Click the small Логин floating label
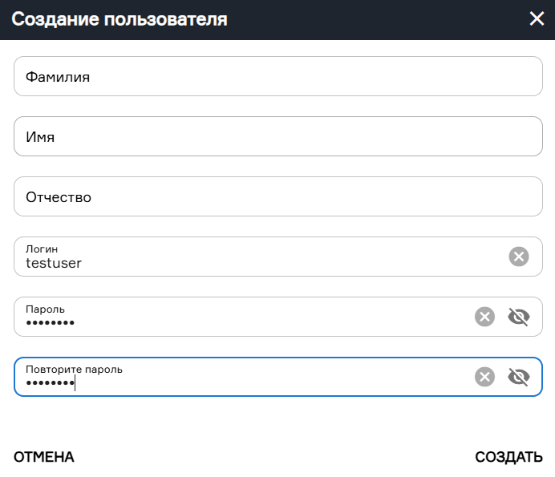The width and height of the screenshot is (555, 477). (42, 249)
